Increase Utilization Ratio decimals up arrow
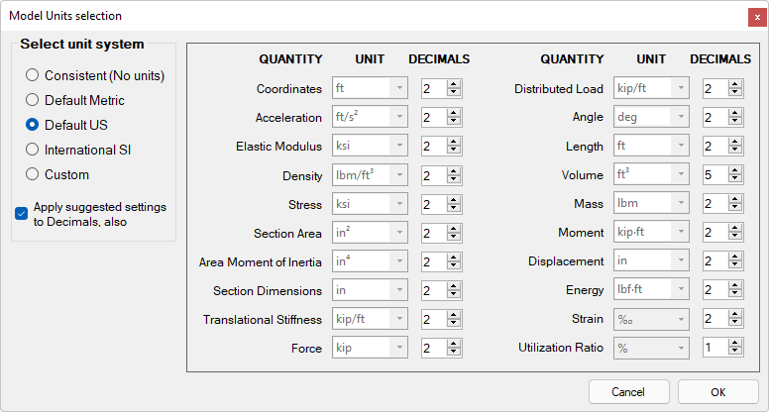Screen dimensions: 769x412 pos(734,344)
